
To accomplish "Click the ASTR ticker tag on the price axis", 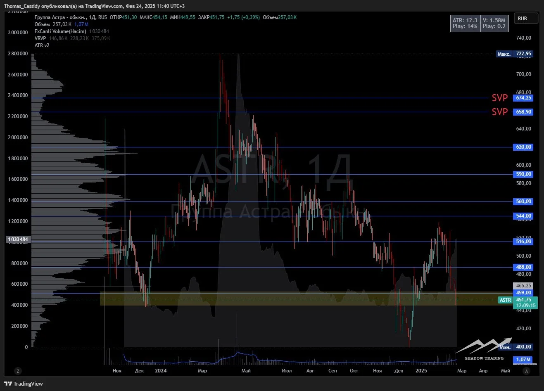I will [505, 300].
